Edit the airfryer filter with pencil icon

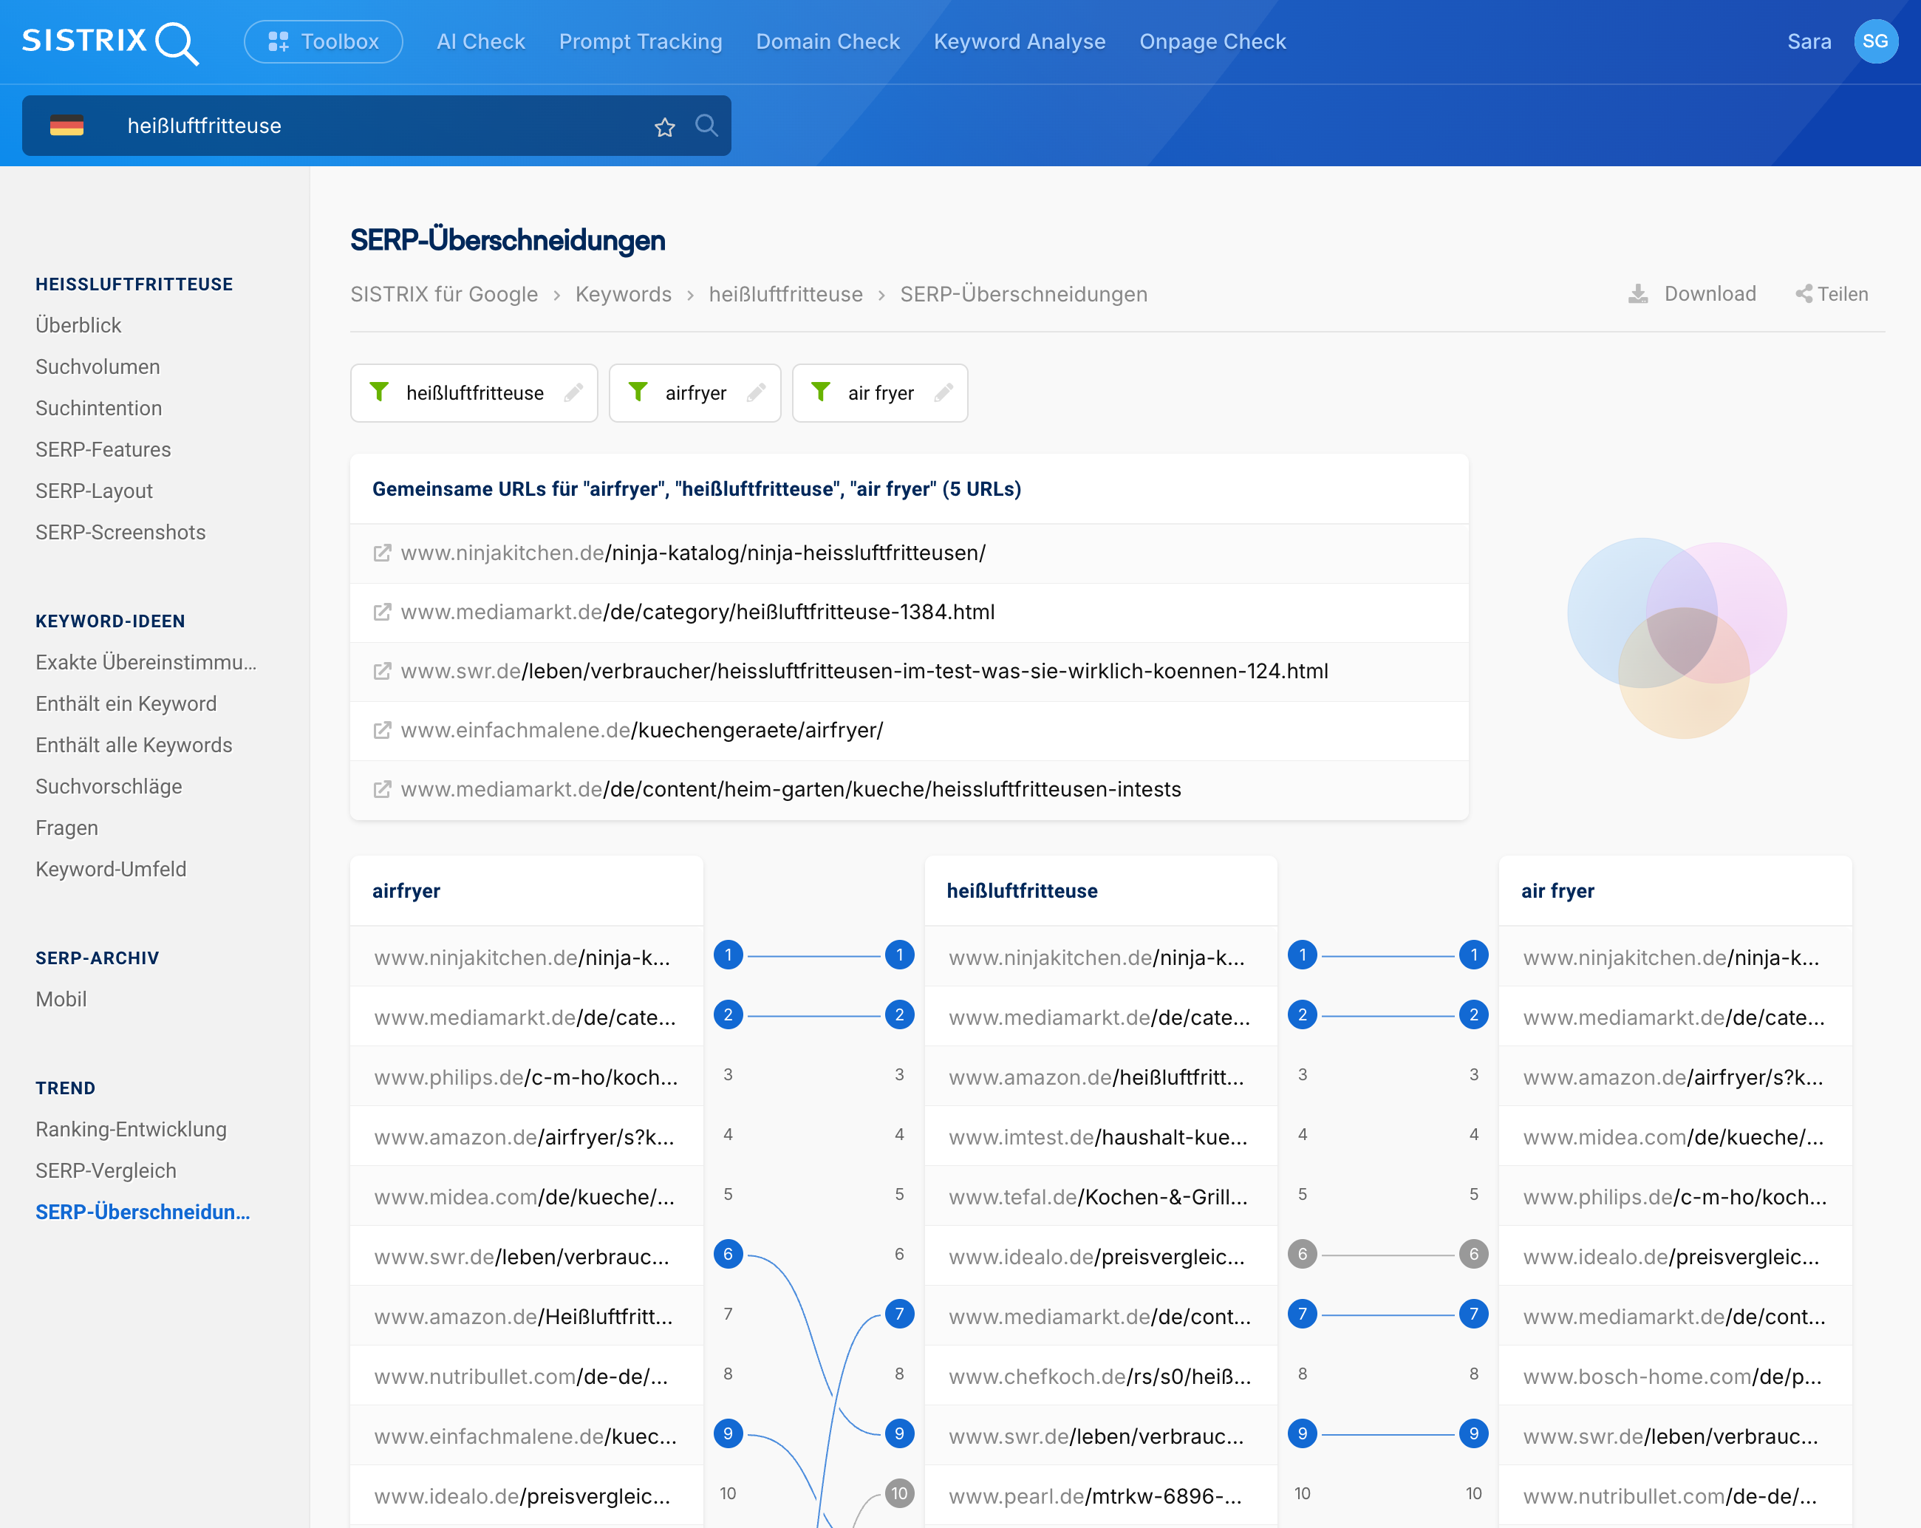click(x=757, y=392)
